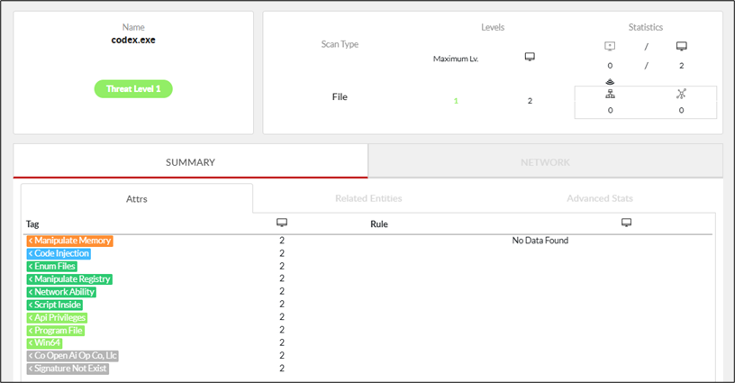Click the monitor icon in Tag column header

tap(282, 223)
